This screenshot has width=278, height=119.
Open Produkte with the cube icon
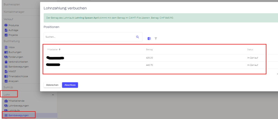[6, 25]
